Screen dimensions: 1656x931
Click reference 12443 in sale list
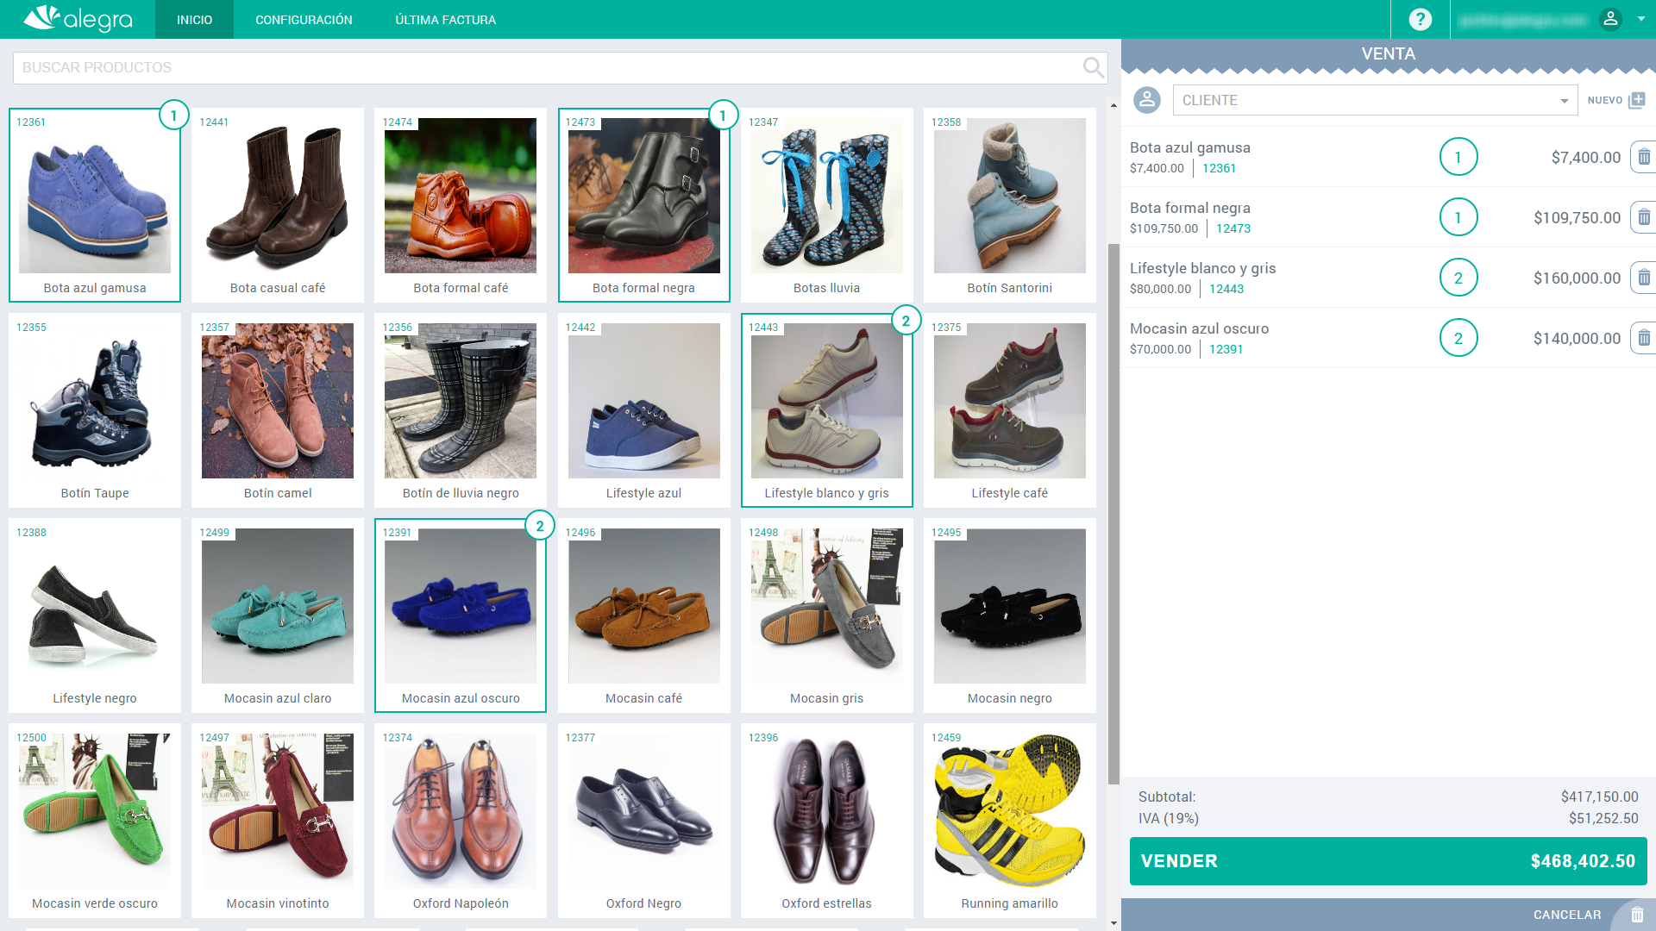click(x=1226, y=289)
